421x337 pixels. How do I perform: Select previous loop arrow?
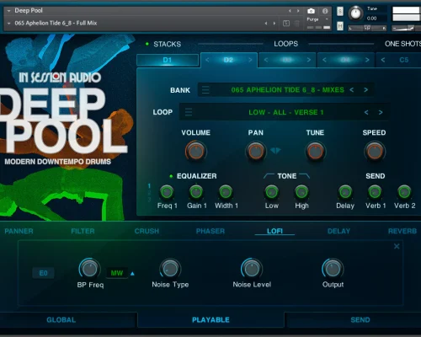(x=366, y=112)
